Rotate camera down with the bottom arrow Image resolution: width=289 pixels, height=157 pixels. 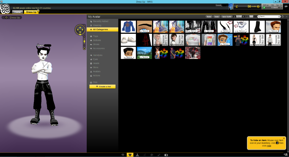[80, 32]
